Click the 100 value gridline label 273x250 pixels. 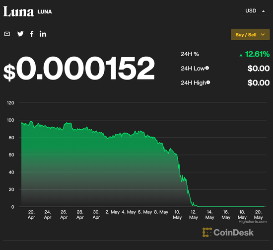[x=10, y=120]
